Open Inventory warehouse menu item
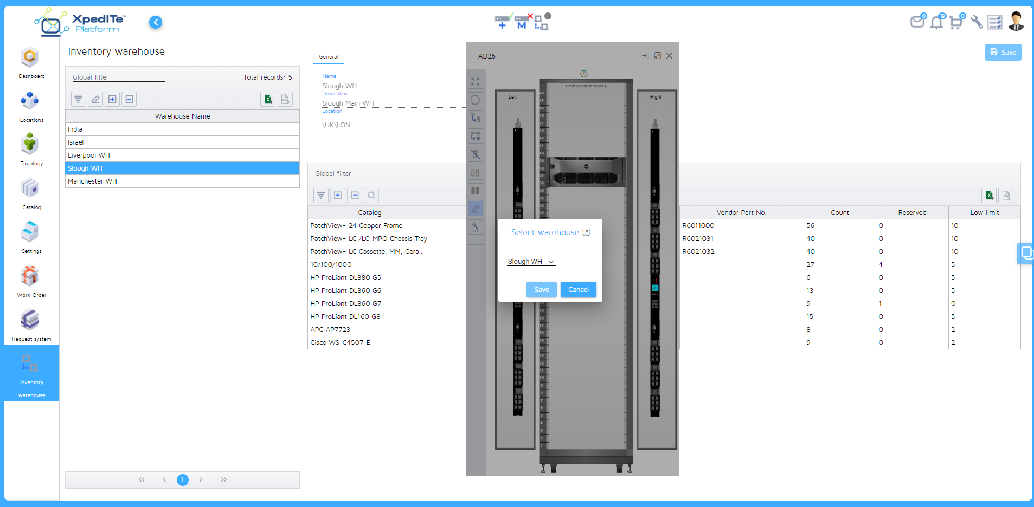Screen dimensions: 1034x507 [31, 374]
